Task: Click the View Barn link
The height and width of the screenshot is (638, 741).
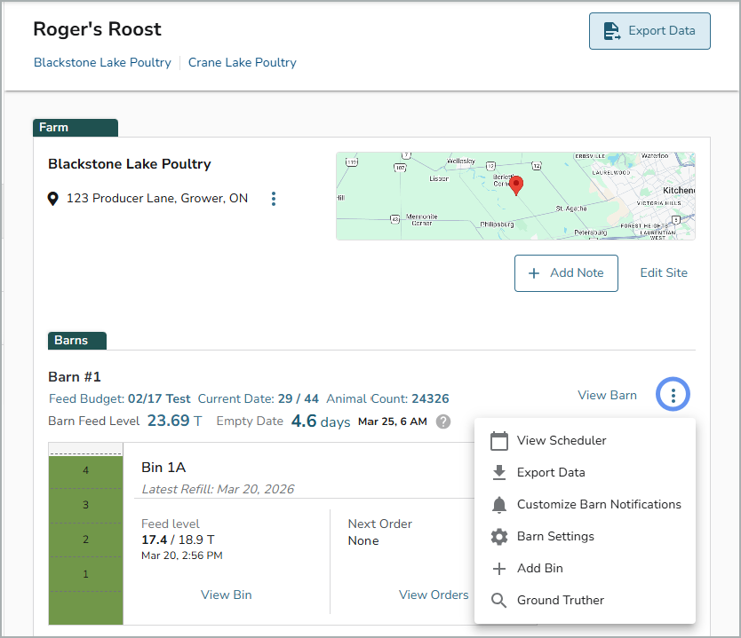Action: coord(607,396)
